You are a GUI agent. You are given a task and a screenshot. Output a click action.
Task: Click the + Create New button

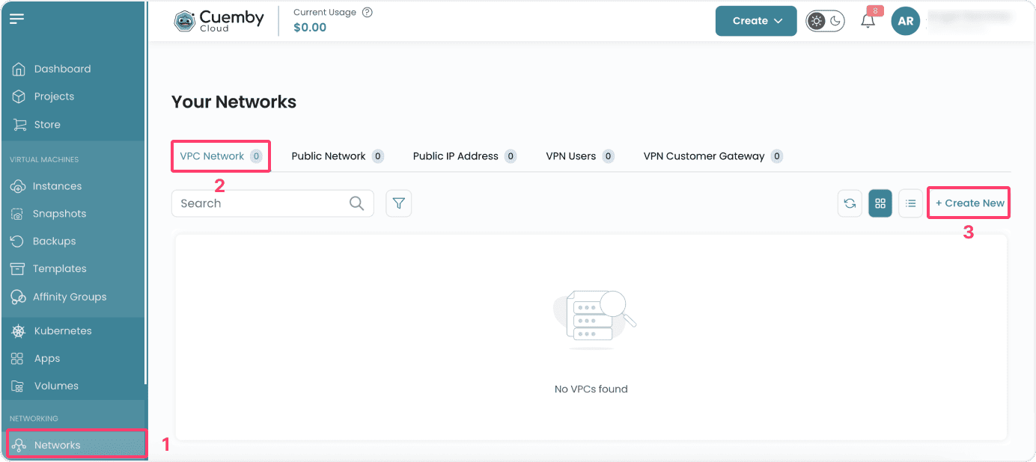[968, 203]
